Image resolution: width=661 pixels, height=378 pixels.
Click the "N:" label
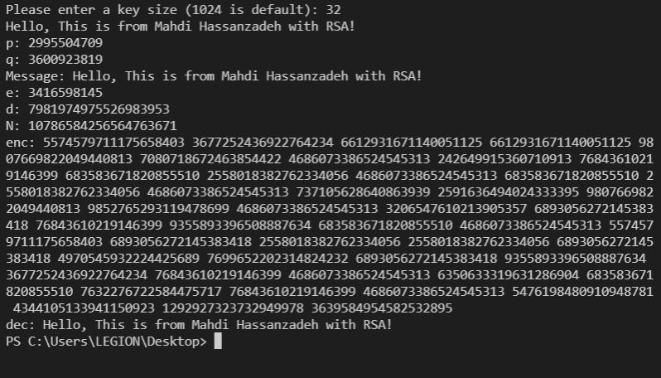pos(12,125)
